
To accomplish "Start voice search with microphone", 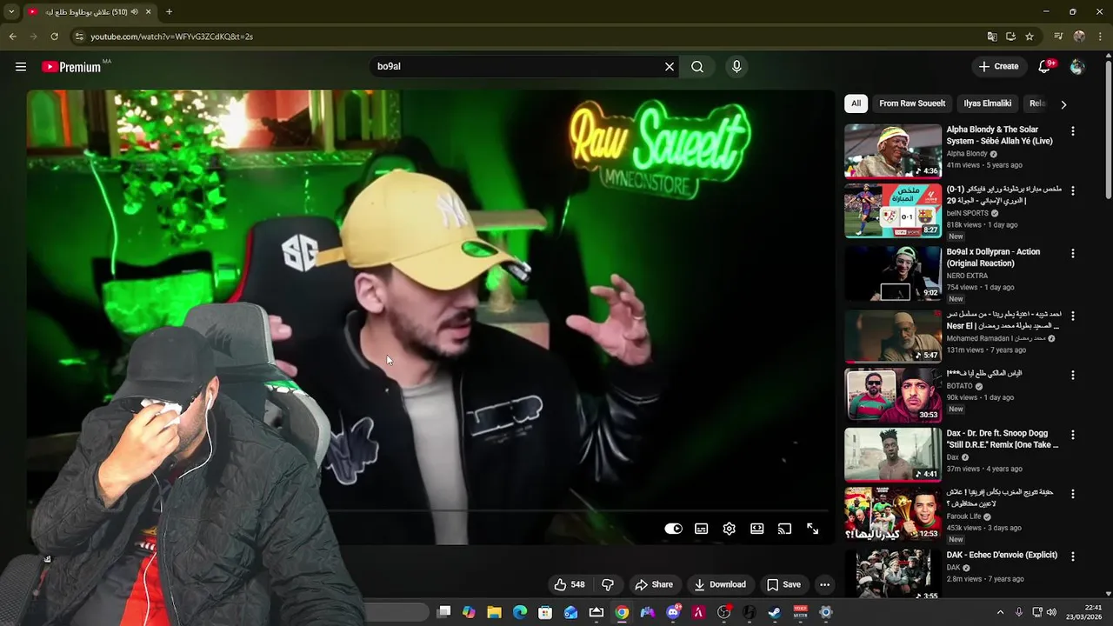I will click(x=736, y=67).
